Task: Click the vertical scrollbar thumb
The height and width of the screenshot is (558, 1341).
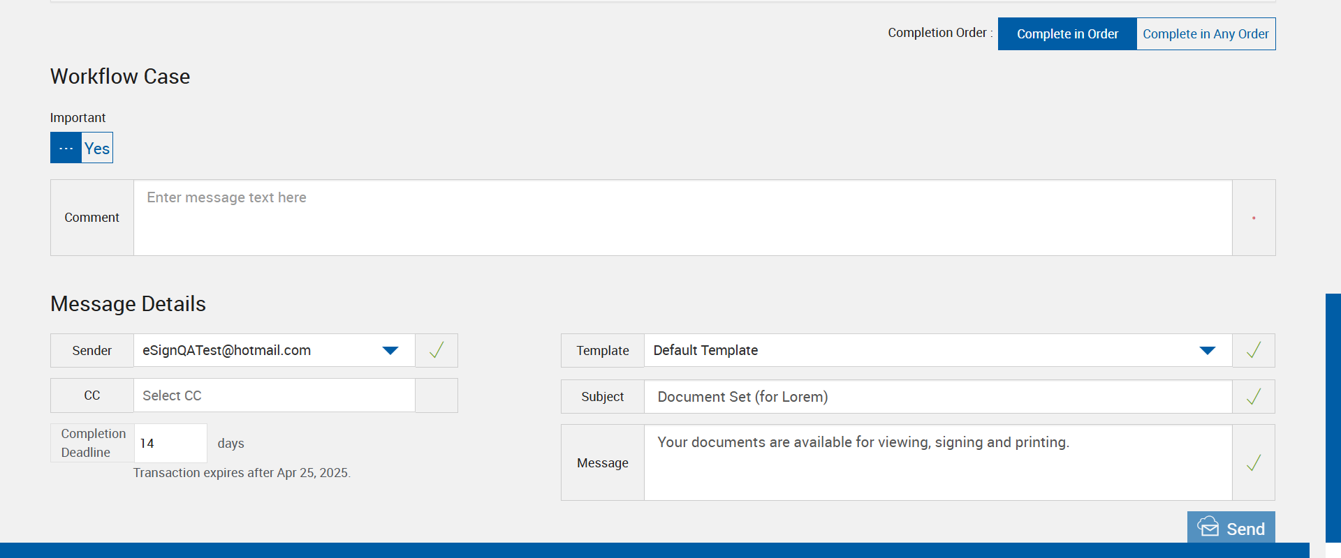Action: [x=1333, y=417]
